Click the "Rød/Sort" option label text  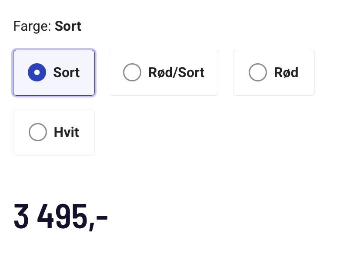176,72
